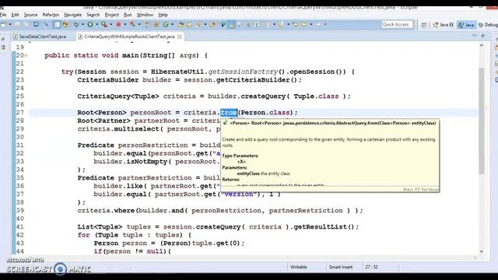This screenshot has width=498, height=280.
Task: Toggle the highlighted block selection mode button
Action: click(57, 24)
